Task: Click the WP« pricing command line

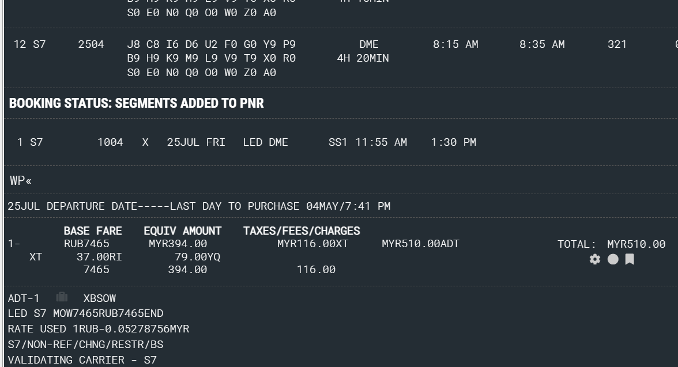Action: pos(21,180)
